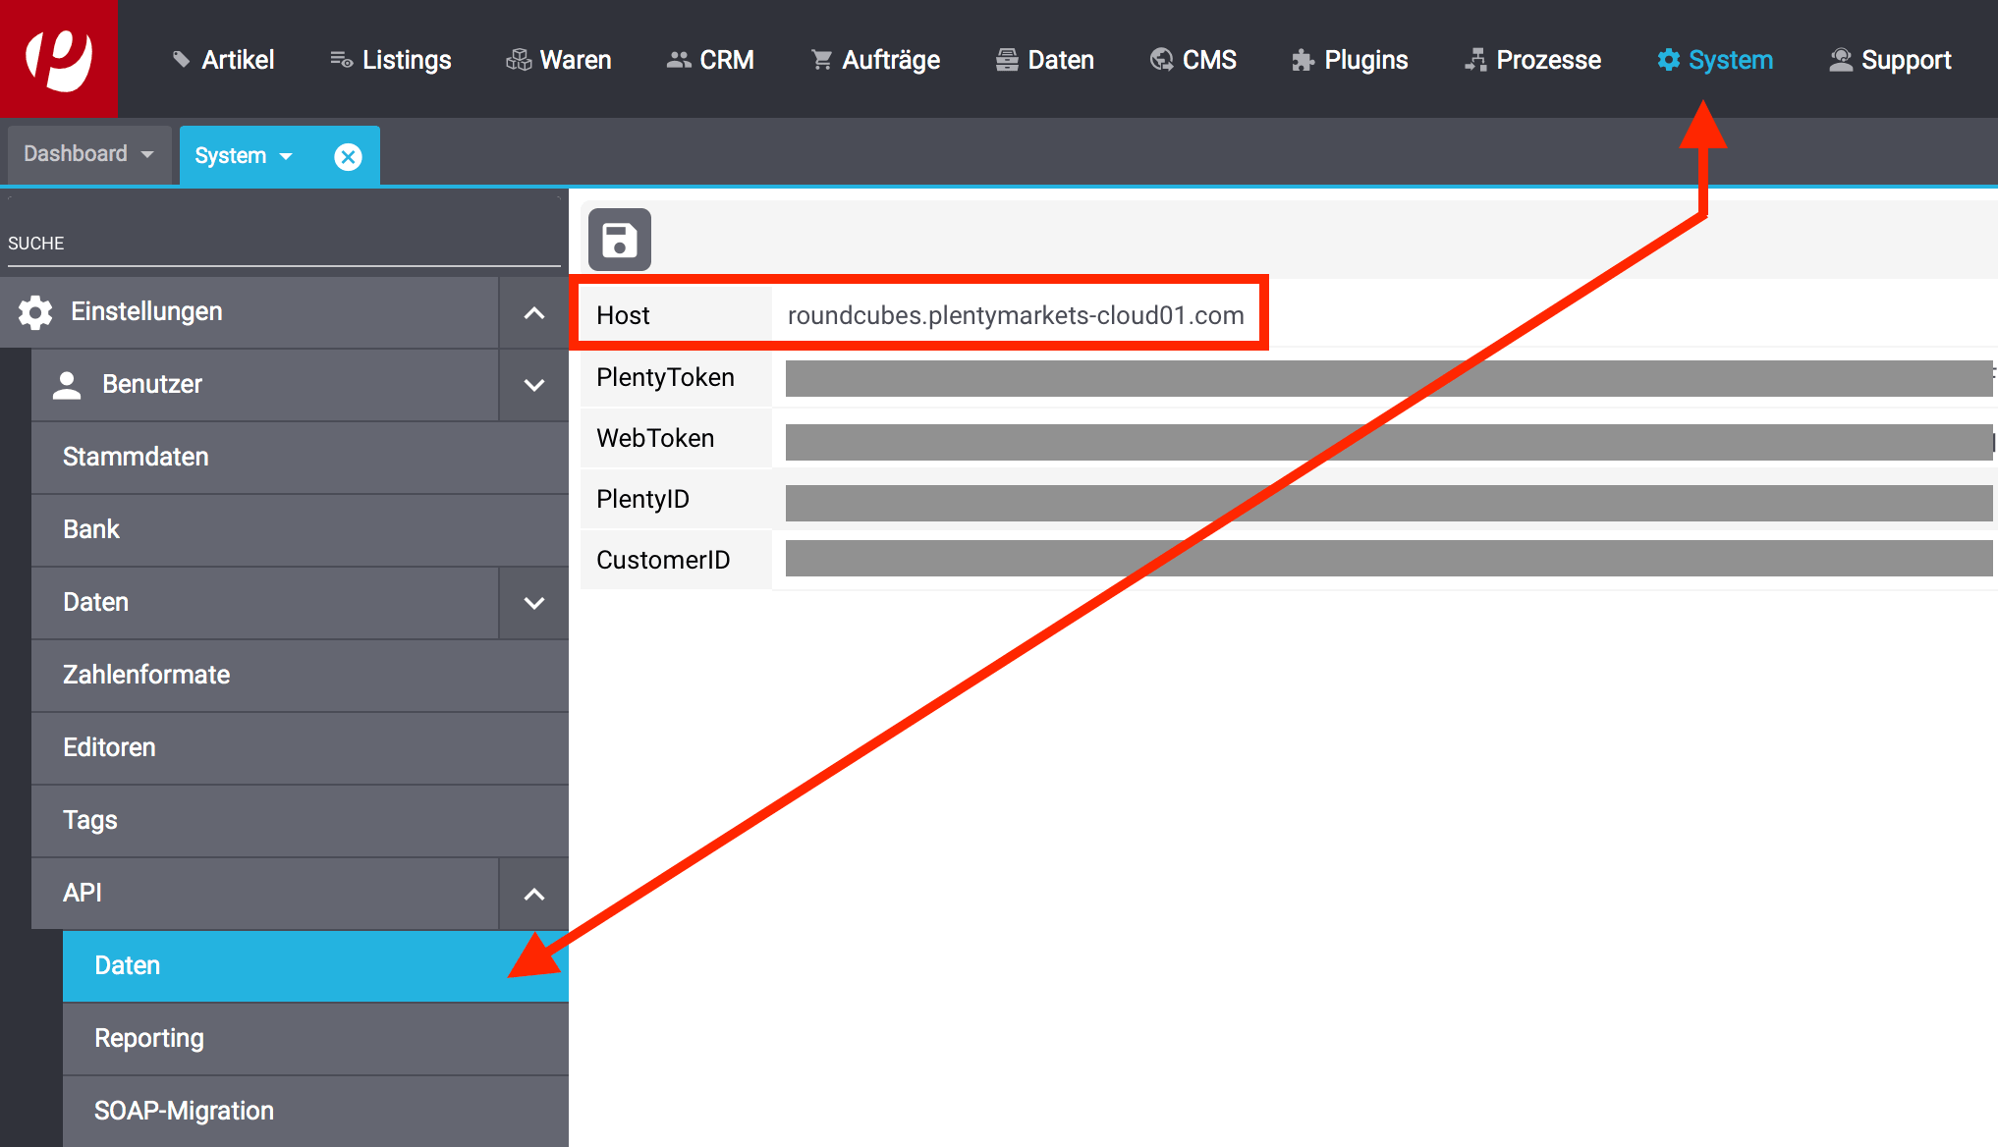The width and height of the screenshot is (1998, 1147).
Task: Expand the Daten sidebar chevron
Action: (x=533, y=603)
